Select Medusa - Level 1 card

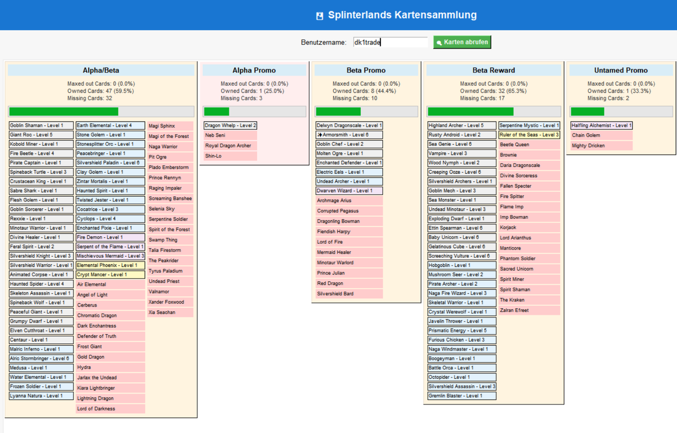tap(41, 368)
